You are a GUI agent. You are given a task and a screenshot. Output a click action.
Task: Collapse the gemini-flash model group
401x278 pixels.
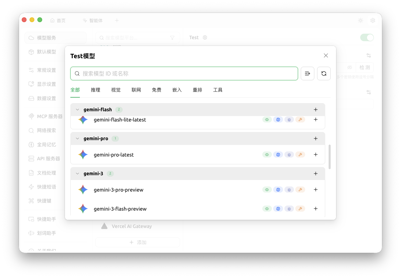(x=77, y=110)
